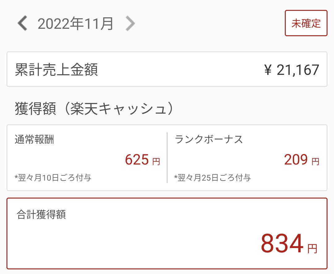Screen dimensions: 334x274
Task: Click the 合計獲得額 total label
Action: (41, 214)
